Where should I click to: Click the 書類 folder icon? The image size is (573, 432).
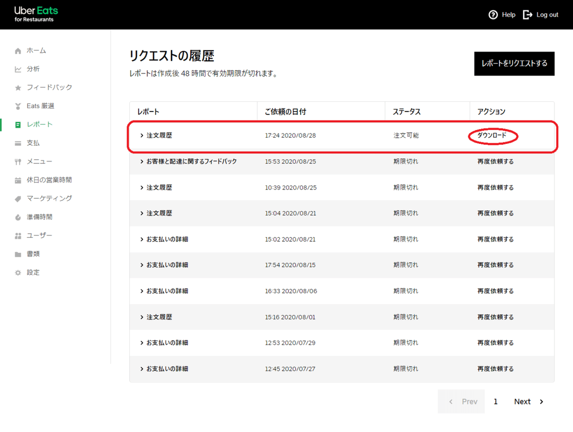18,254
